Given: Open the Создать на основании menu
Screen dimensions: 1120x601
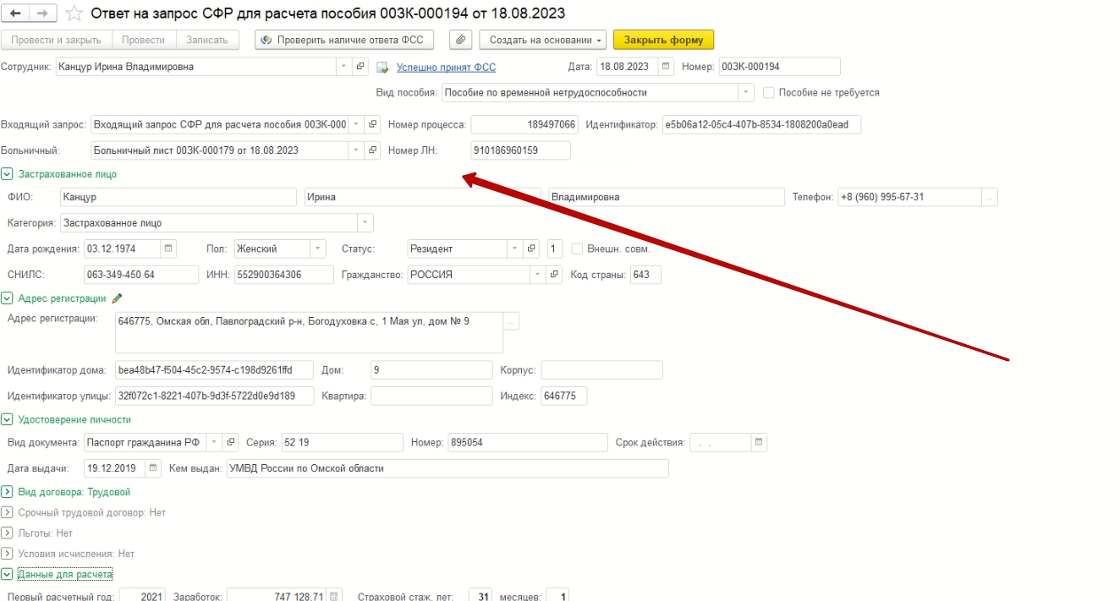Looking at the screenshot, I should tap(542, 40).
